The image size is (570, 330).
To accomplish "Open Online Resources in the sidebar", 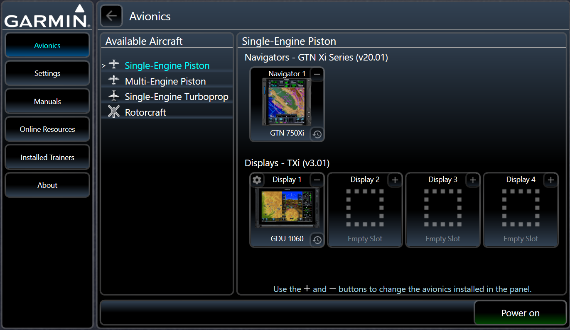I will click(x=47, y=129).
